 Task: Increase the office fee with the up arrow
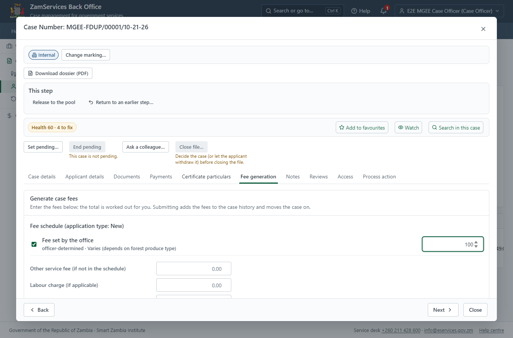[476, 242]
